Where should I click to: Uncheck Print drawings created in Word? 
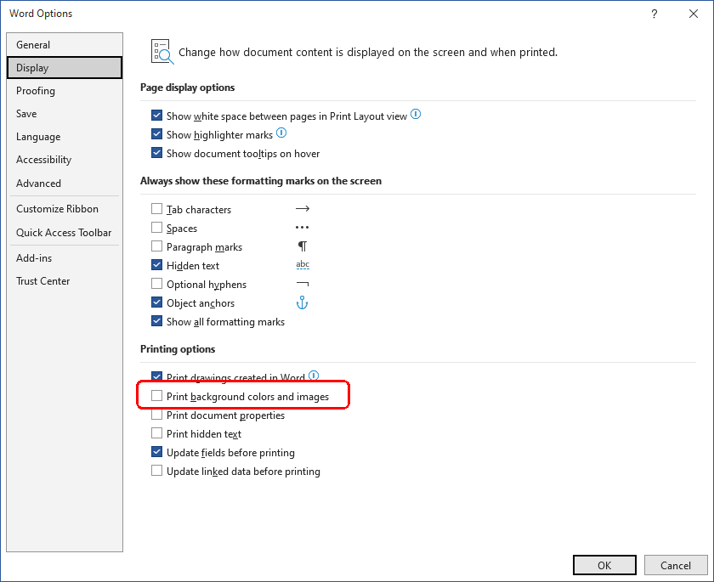[x=156, y=376]
